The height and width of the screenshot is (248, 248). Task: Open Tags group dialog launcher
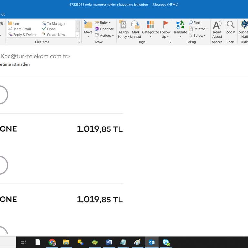click(170, 42)
